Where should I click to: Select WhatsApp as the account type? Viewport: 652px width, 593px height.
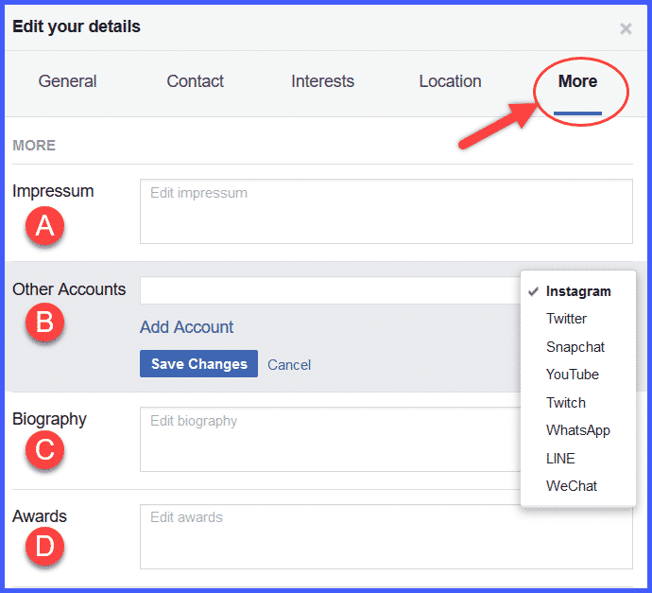(577, 430)
